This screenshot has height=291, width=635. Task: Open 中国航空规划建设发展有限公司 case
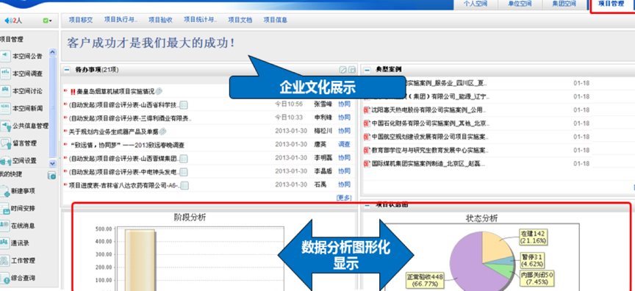click(430, 137)
